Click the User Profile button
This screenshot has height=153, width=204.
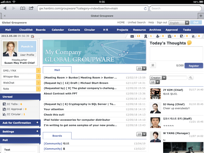point(27,55)
